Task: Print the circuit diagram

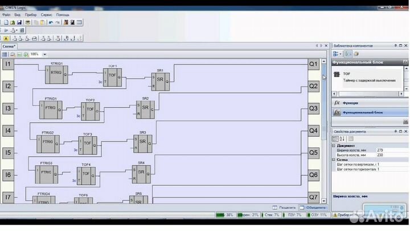Action: click(28, 22)
